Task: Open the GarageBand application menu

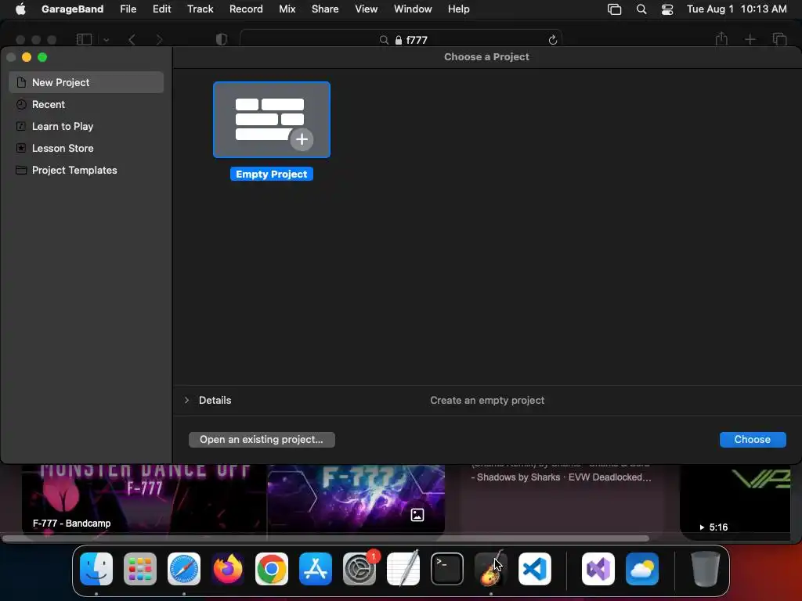Action: click(x=72, y=9)
